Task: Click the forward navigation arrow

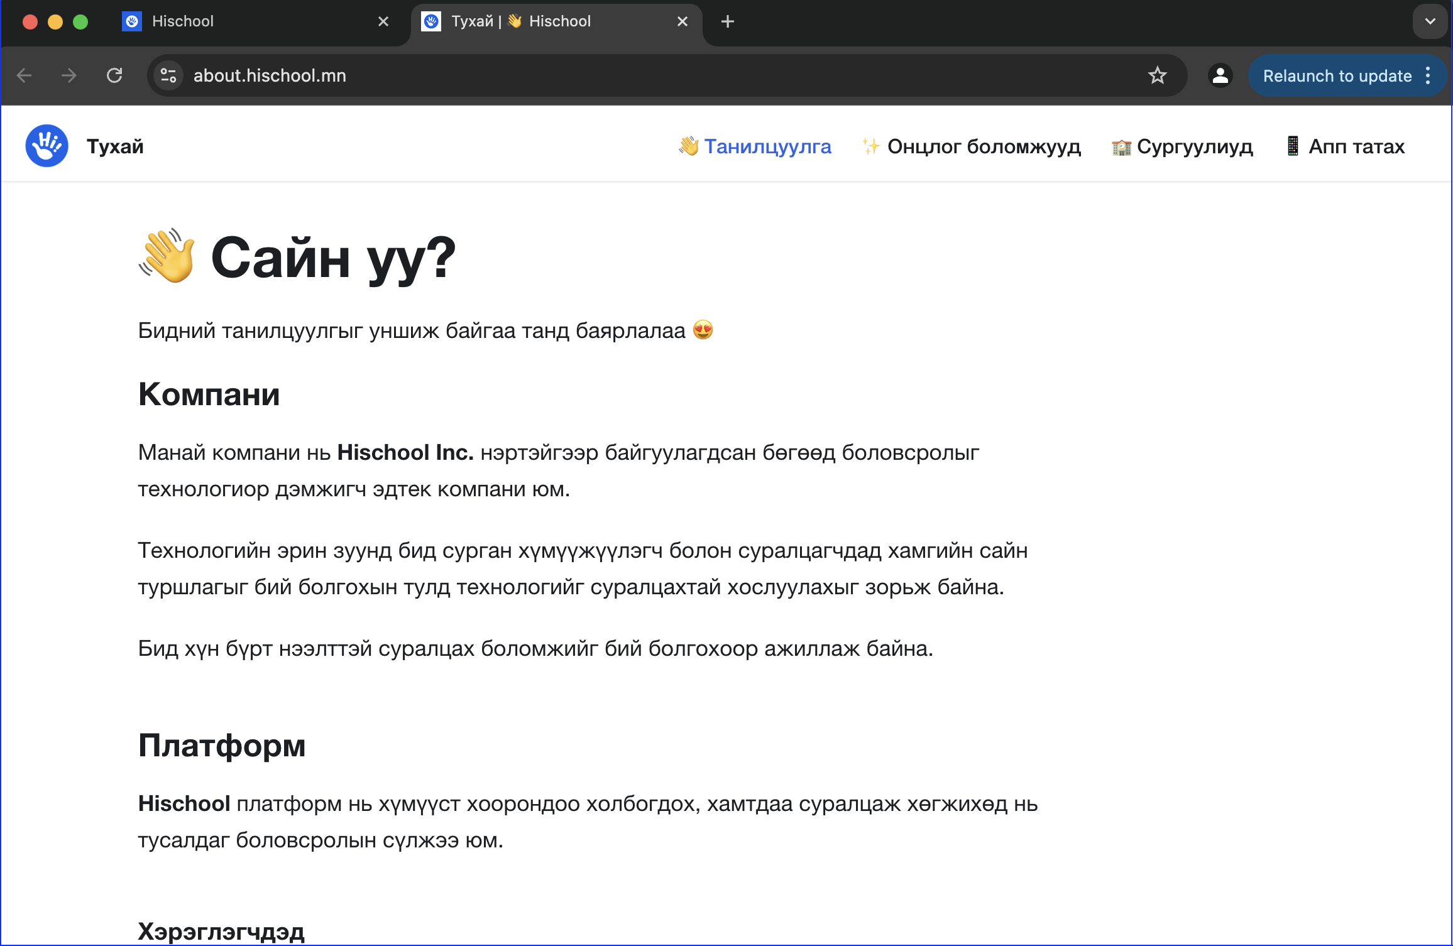Action: pos(69,76)
